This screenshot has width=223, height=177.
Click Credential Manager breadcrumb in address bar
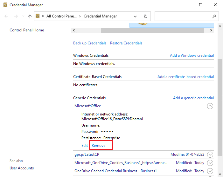pos(100,16)
